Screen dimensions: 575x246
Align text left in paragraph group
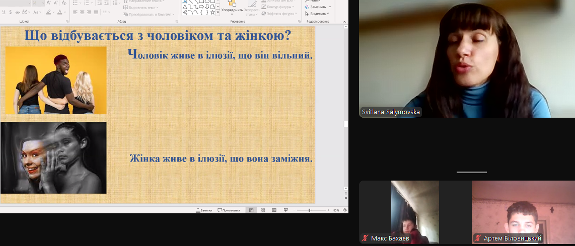pos(75,12)
